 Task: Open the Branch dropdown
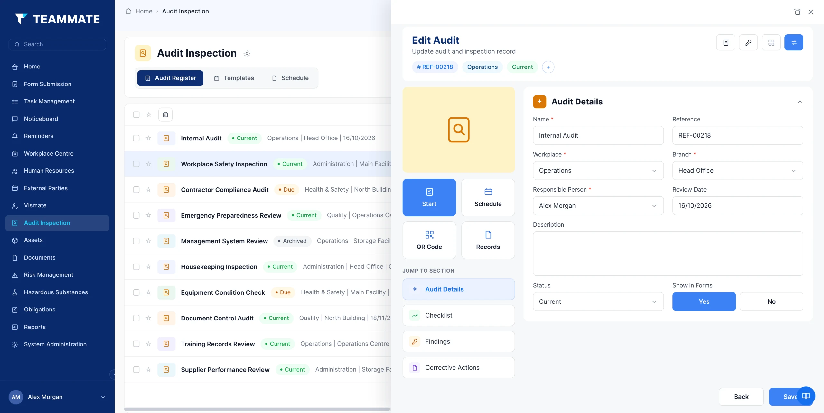click(x=737, y=170)
